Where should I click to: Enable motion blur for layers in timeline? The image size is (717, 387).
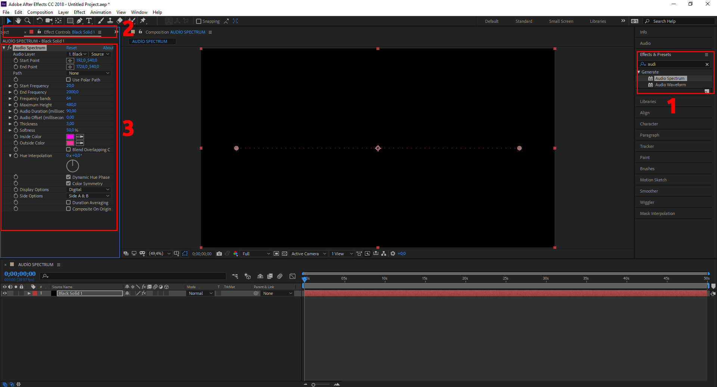click(x=280, y=276)
